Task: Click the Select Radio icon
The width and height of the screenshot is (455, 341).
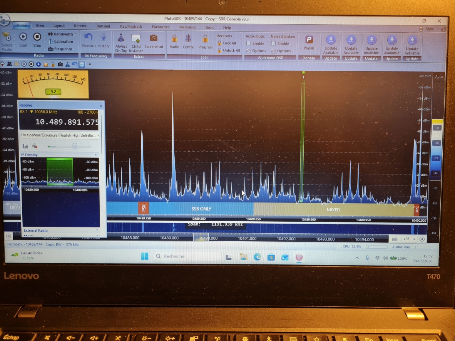Action: [x=7, y=42]
